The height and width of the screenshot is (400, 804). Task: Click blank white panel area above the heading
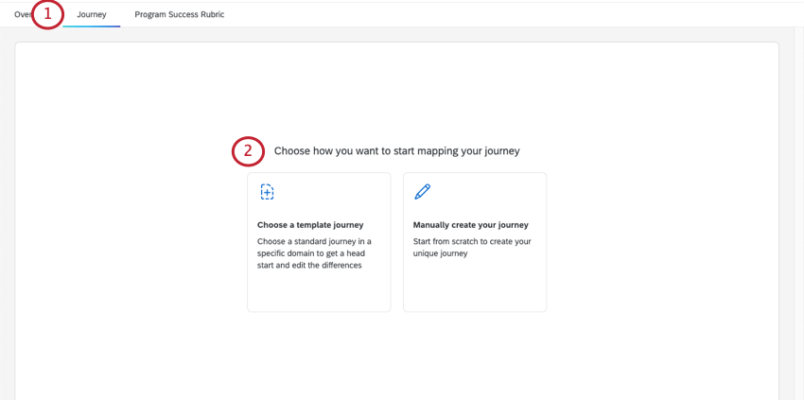396,90
